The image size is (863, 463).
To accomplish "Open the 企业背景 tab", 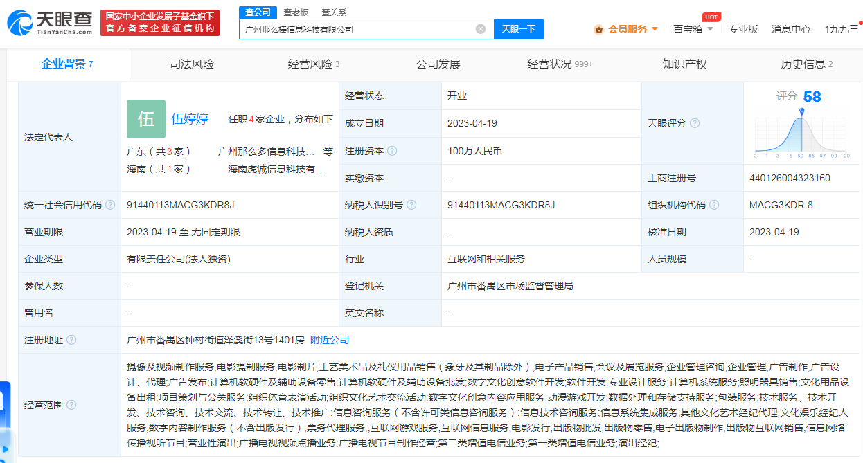I will [67, 64].
